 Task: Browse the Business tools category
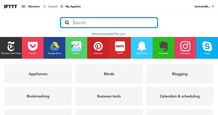pyautogui.click(x=109, y=96)
